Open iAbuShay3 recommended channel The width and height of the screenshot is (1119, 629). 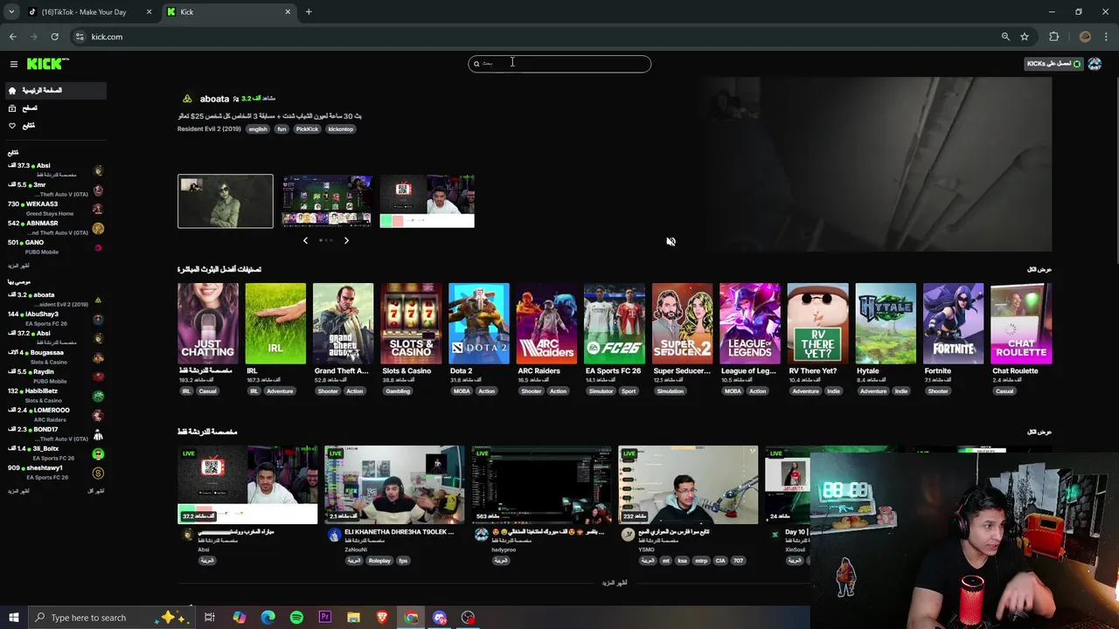point(54,319)
